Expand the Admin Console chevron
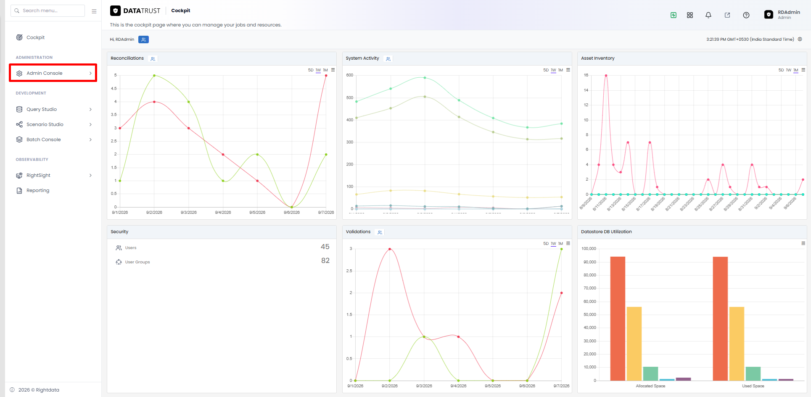Screen dimensions: 811x397 point(90,73)
